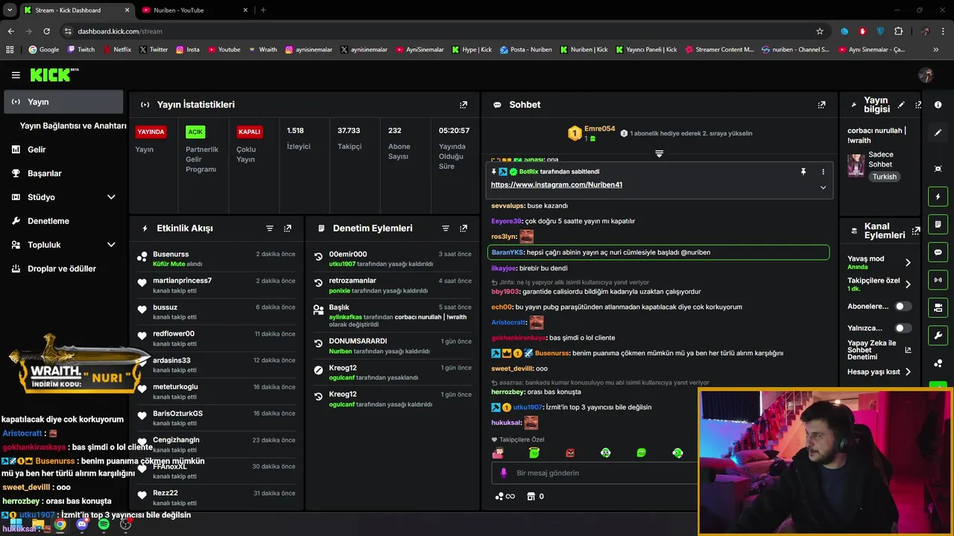Open the three-dot menu on pinned message
Viewport: 954px width, 536px height.
coord(823,172)
